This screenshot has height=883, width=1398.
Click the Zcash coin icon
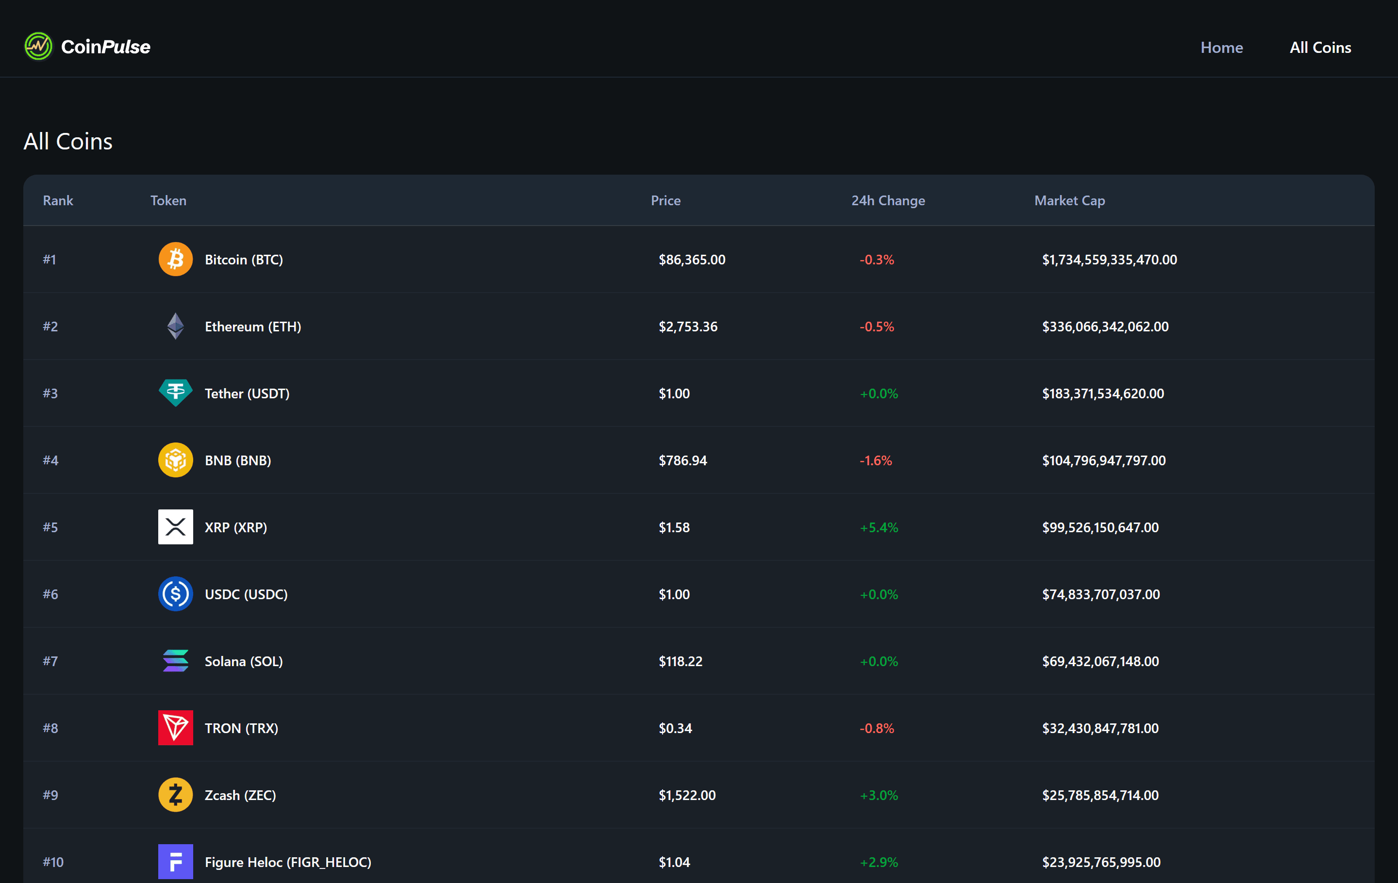coord(175,795)
